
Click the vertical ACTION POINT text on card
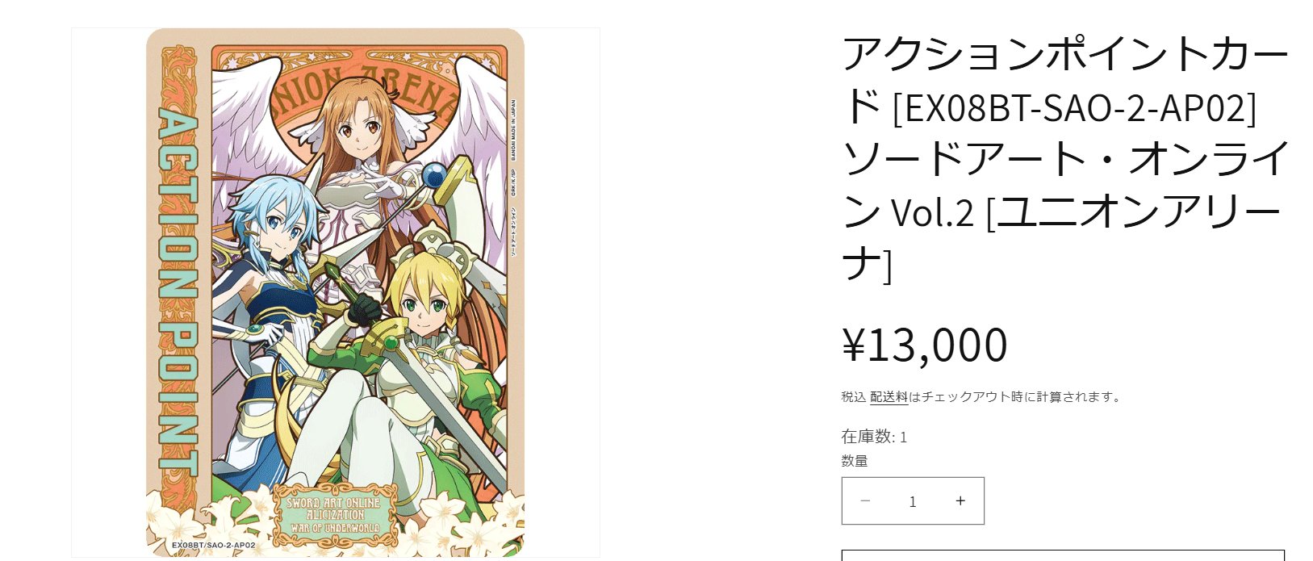177,292
